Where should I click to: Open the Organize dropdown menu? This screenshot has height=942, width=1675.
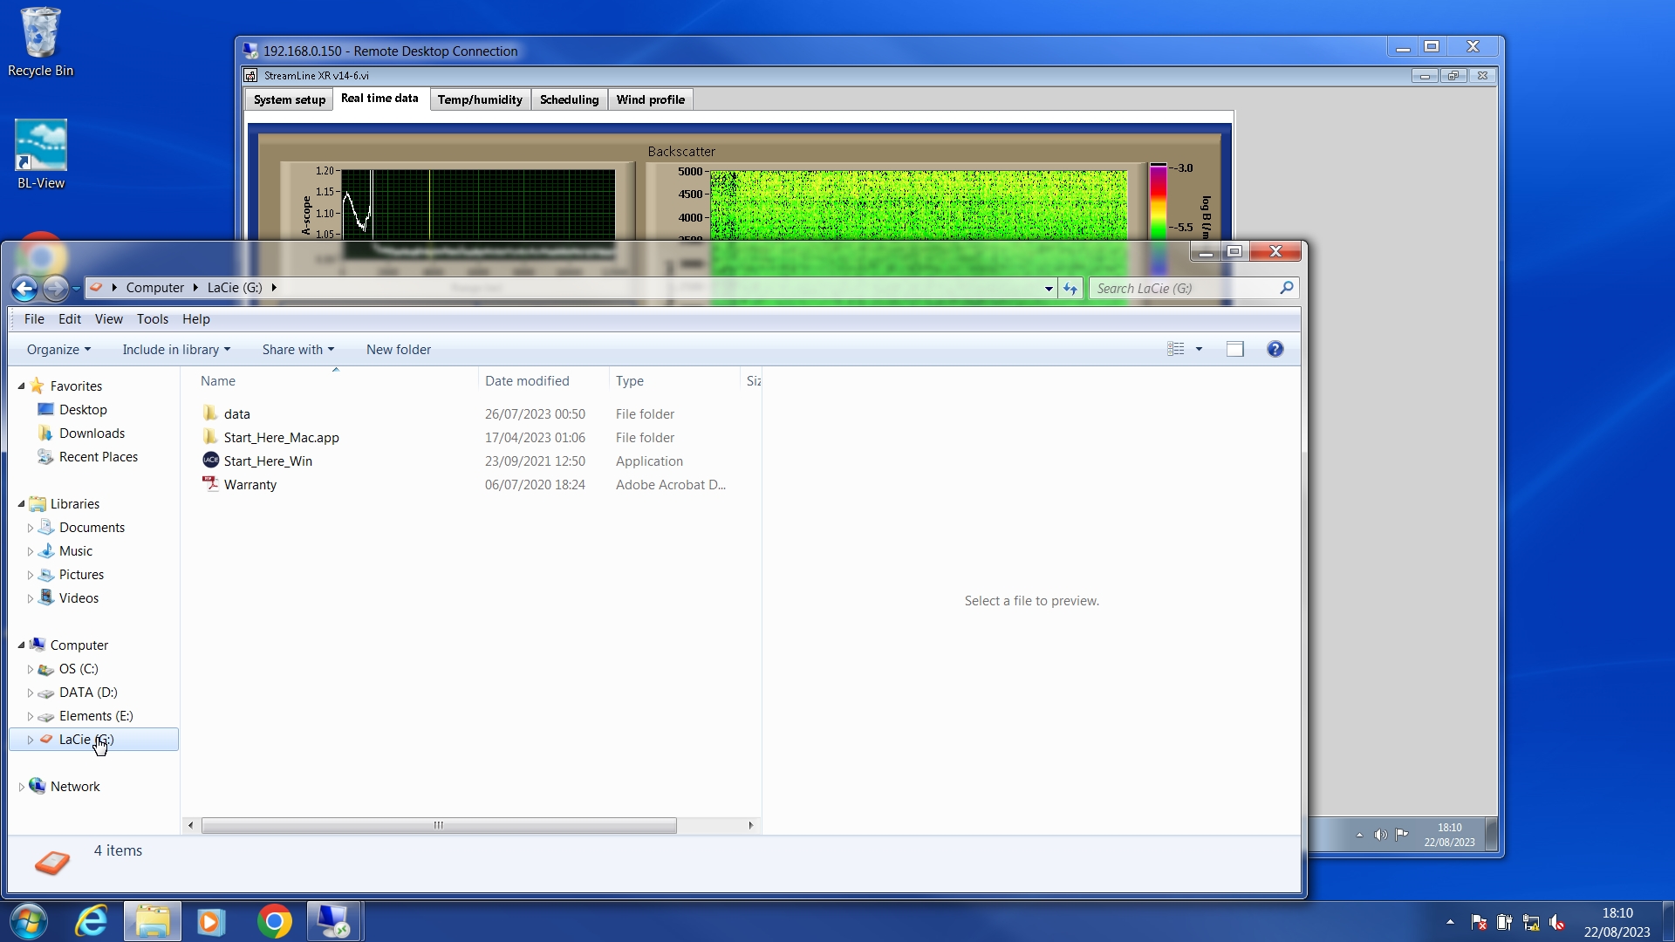(58, 349)
